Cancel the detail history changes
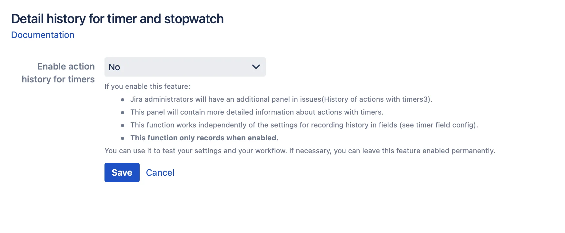This screenshot has width=565, height=233. [x=160, y=172]
